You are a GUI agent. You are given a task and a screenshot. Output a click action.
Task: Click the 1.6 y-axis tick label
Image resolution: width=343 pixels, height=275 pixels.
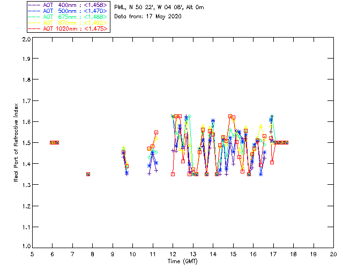pos(26,122)
